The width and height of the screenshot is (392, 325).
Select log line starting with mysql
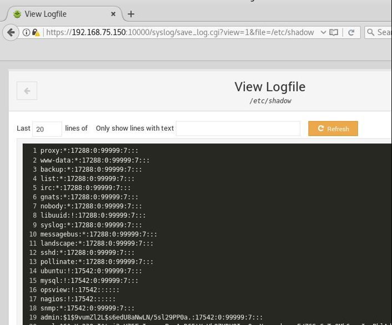tap(89, 281)
